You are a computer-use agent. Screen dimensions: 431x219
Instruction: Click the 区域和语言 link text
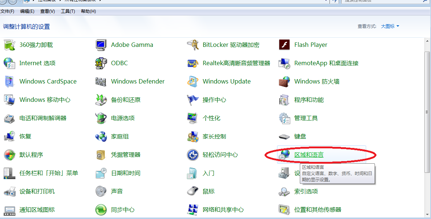click(309, 155)
